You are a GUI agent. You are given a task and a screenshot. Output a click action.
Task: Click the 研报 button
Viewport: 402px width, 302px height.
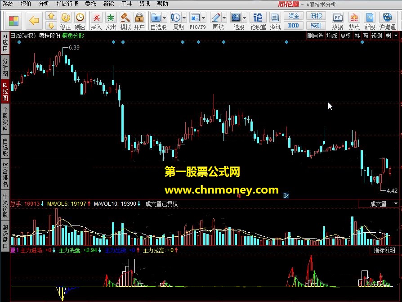click(x=316, y=16)
